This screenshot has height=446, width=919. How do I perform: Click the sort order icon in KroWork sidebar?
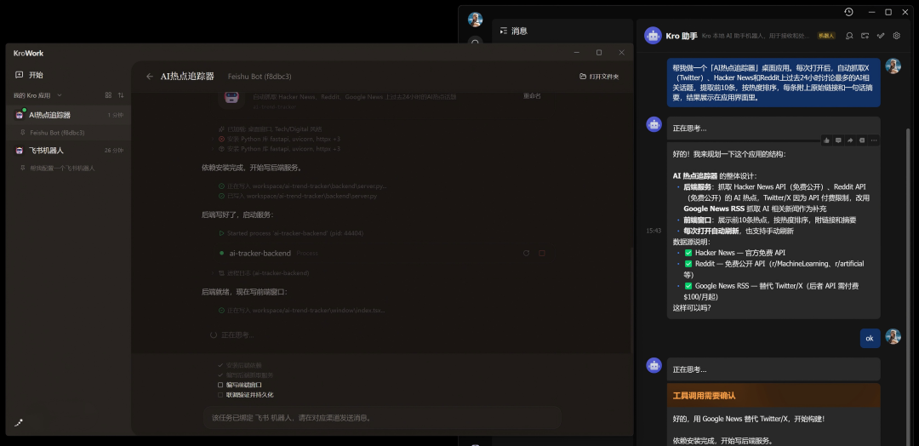[x=121, y=95]
